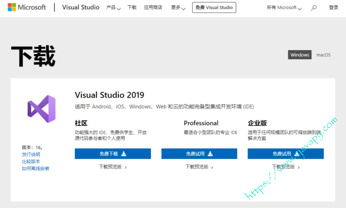Click the 社区 edition heading

click(x=81, y=123)
